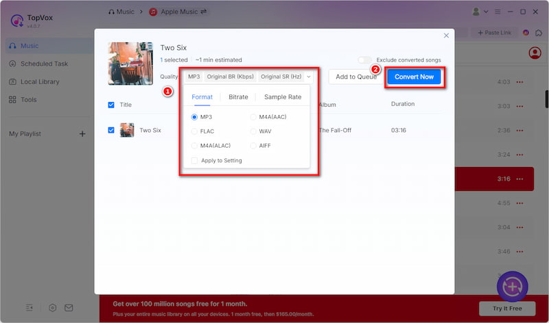Screen dimensions: 549x323
Task: Click the Add to Queue button
Action: (355, 77)
